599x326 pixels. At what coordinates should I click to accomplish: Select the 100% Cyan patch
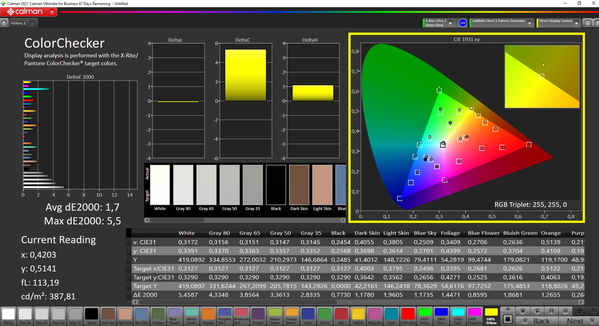click(x=458, y=316)
